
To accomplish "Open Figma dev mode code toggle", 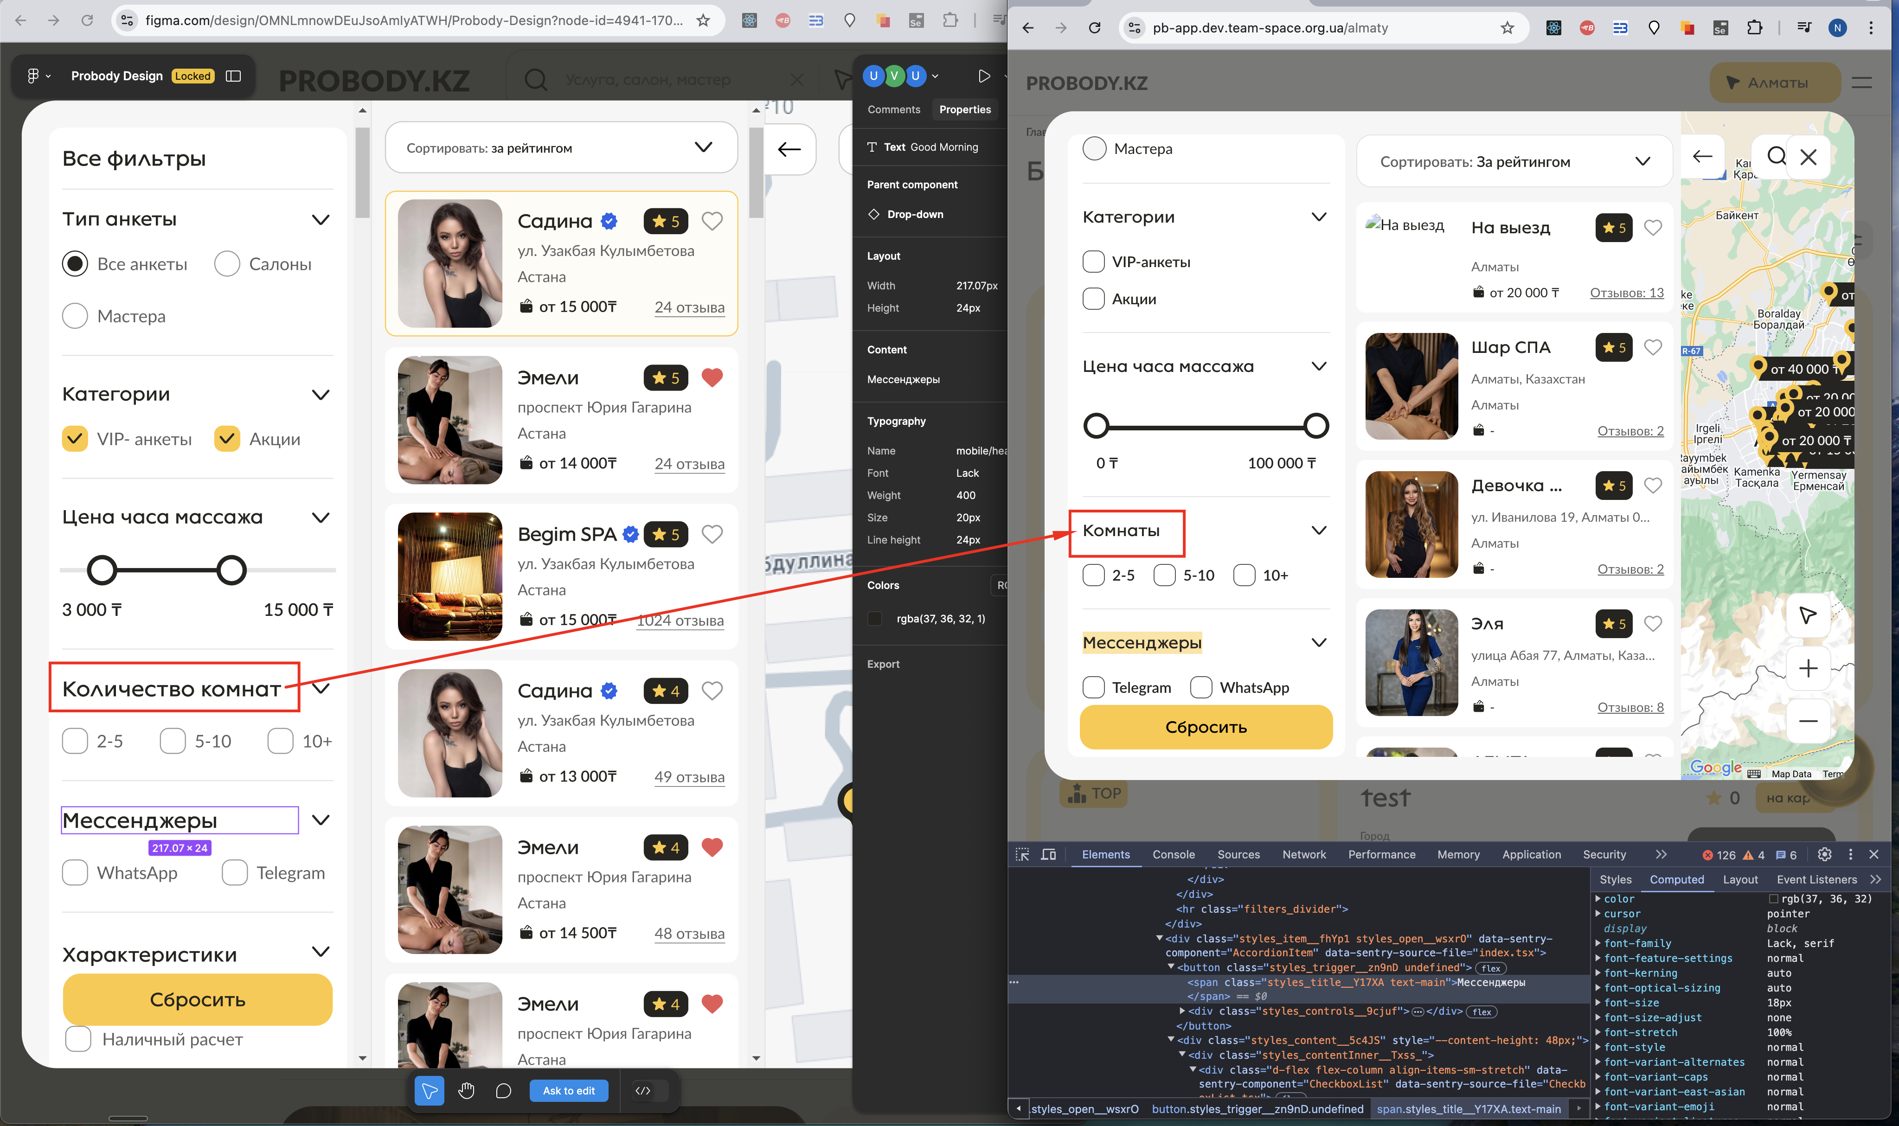I will click(x=642, y=1090).
